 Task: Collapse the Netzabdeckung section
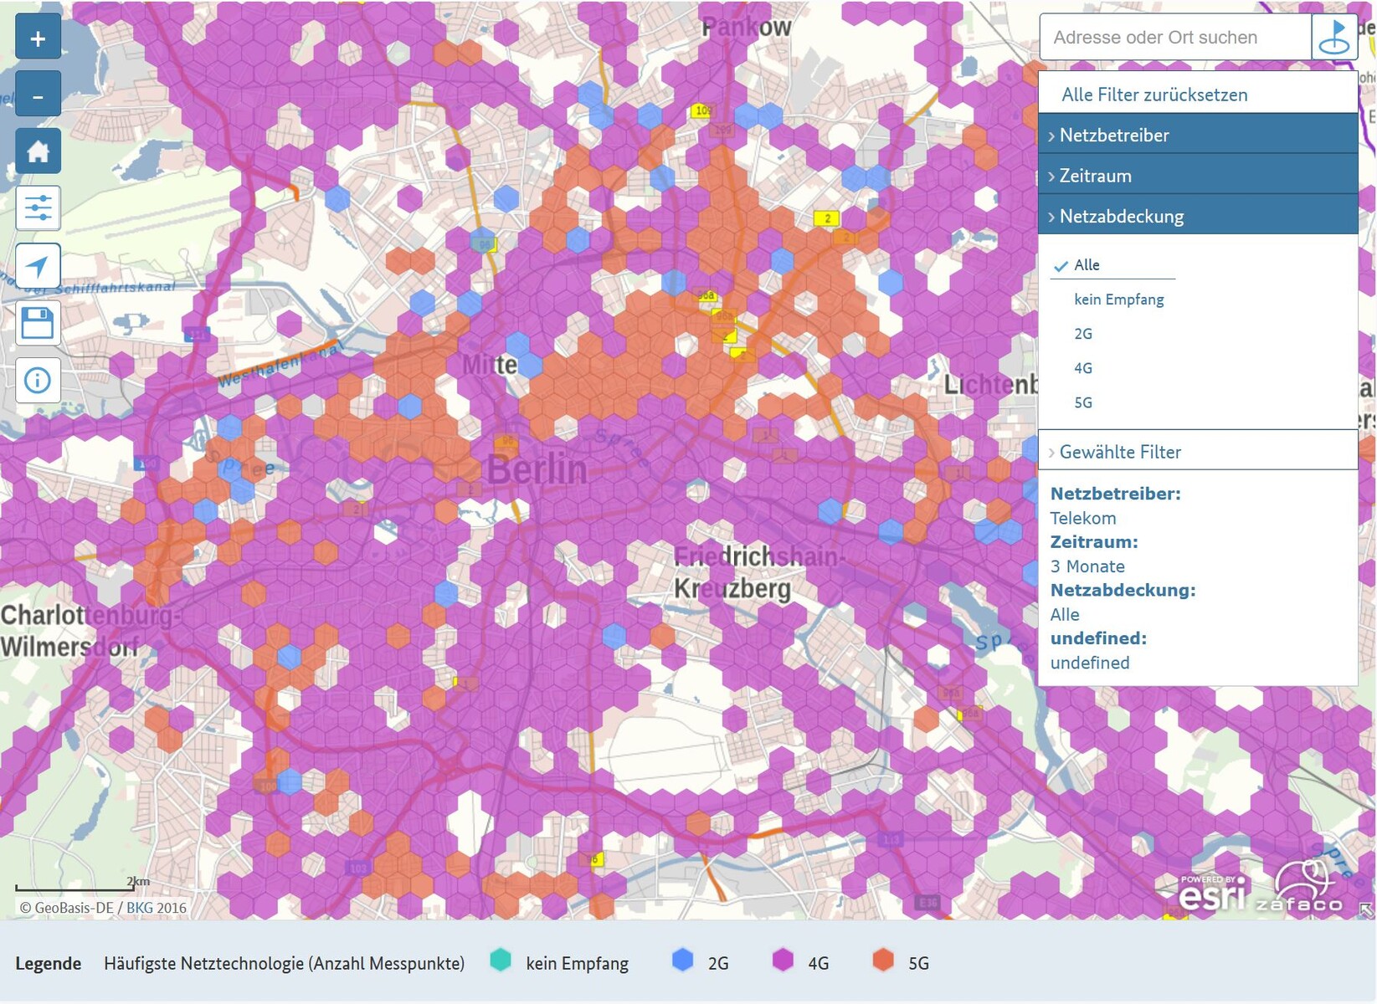click(1198, 216)
